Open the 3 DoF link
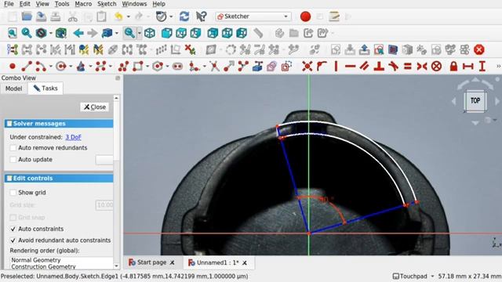 click(x=73, y=137)
